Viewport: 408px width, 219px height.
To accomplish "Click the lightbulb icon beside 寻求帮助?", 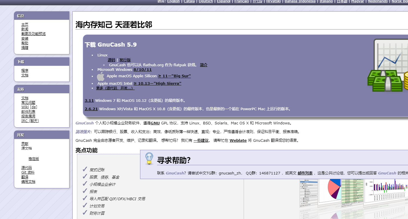I will point(149,159).
